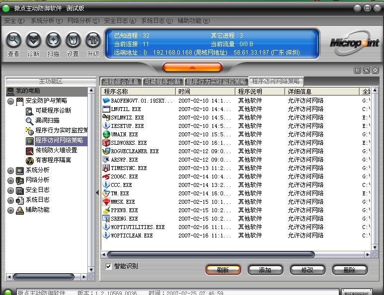
Task: Click the 升级 (Upgrade) icon
Action: pyautogui.click(x=93, y=40)
